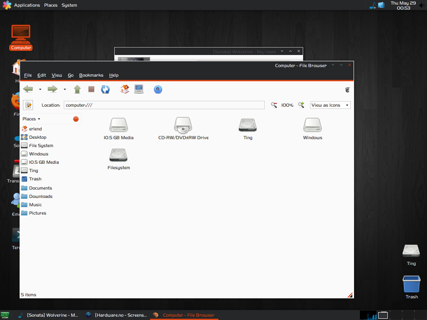The width and height of the screenshot is (427, 320).
Task: Open the Applications panel menu
Action: coord(27,5)
